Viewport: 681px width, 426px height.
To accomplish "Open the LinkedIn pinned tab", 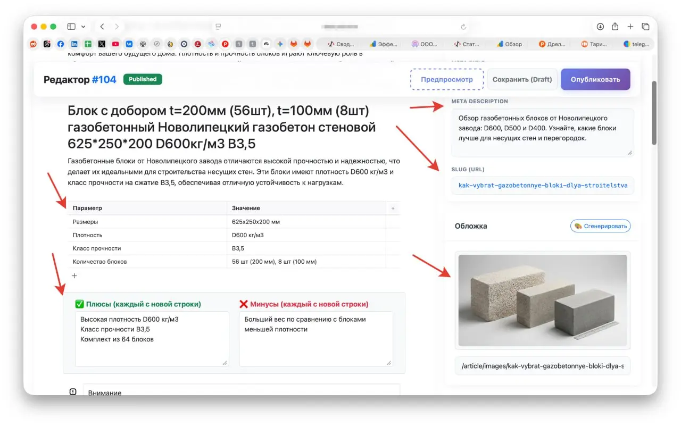I will (x=74, y=44).
